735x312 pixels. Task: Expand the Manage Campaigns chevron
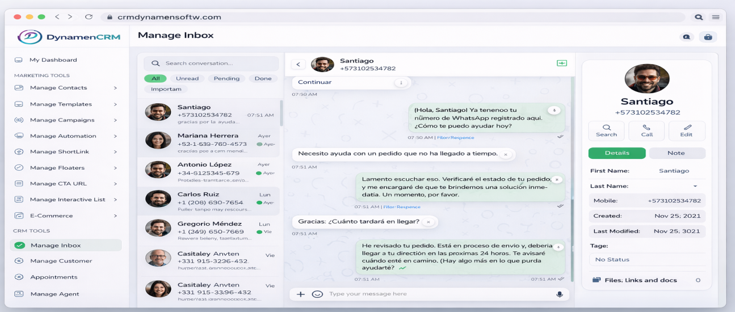point(115,120)
